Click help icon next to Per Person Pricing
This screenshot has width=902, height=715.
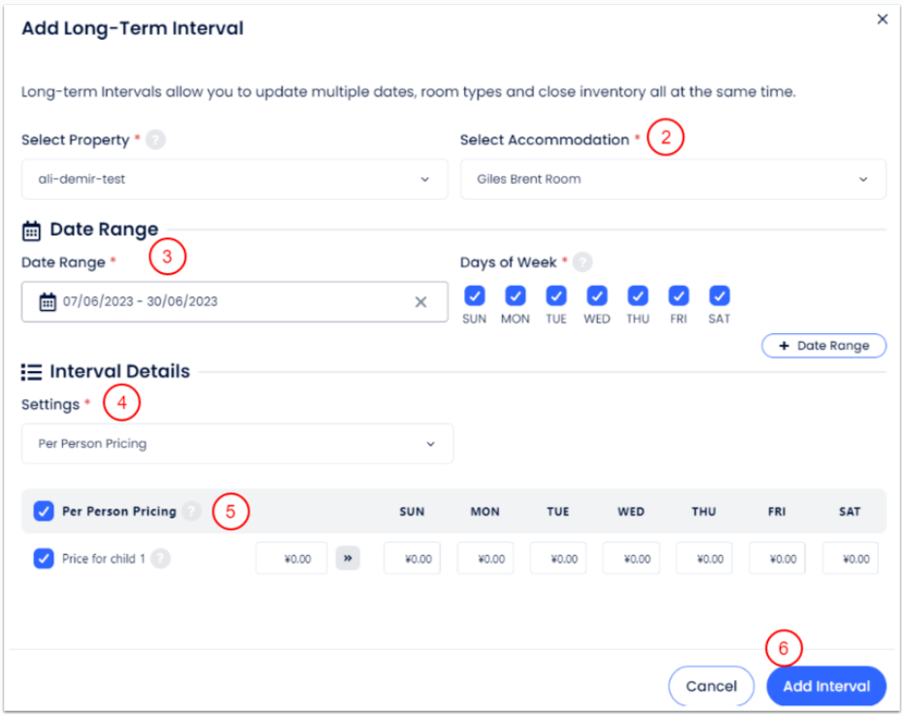click(x=192, y=512)
